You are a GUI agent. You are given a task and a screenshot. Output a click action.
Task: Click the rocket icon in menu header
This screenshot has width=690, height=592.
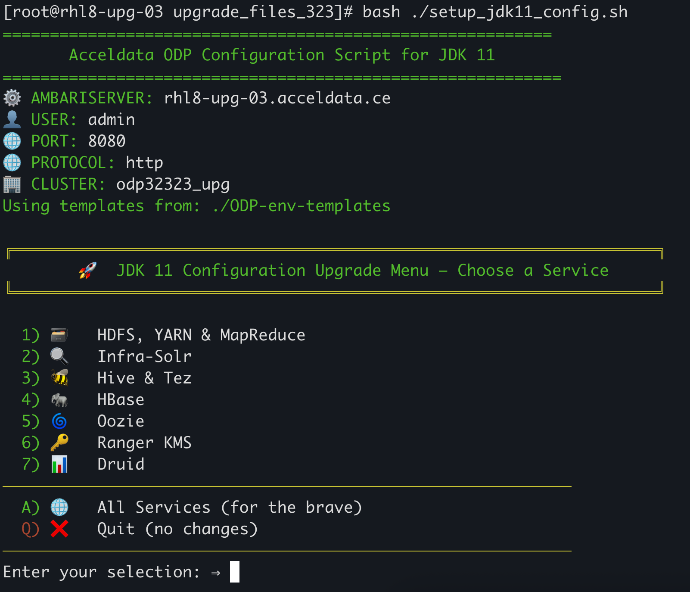(x=87, y=271)
